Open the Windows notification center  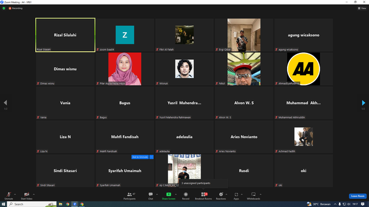(x=363, y=204)
